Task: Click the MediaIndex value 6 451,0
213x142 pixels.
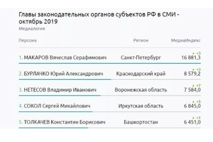Action: 191,122
